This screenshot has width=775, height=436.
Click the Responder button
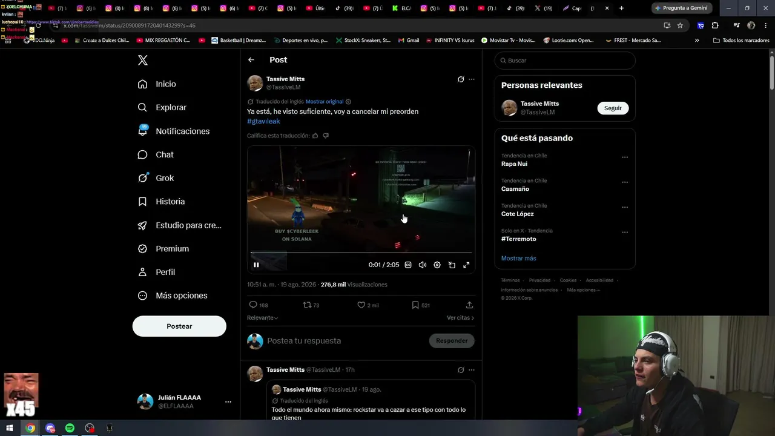[452, 341]
